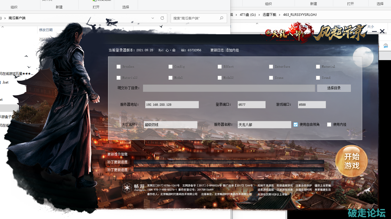Enable the 使用内挂 checkbox
The height and width of the screenshot is (219, 391).
pos(329,125)
